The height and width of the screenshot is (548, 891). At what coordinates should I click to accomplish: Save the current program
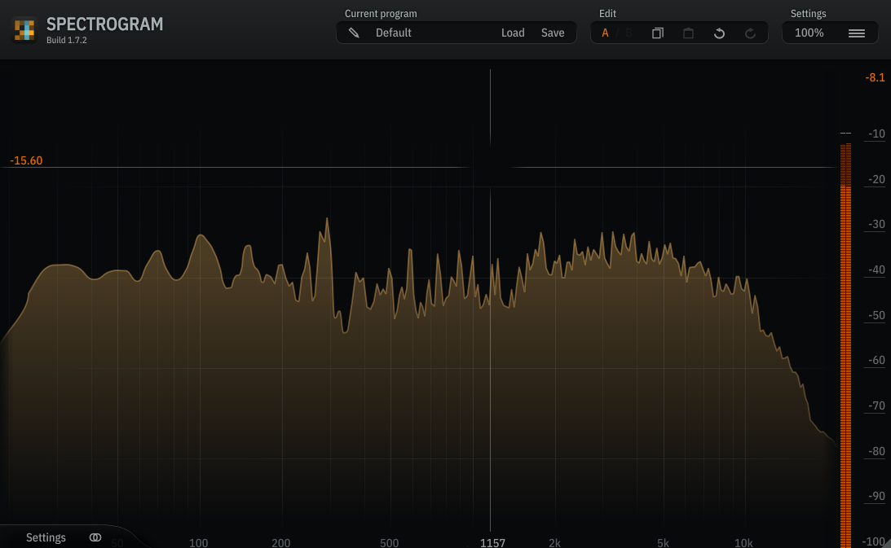tap(553, 33)
